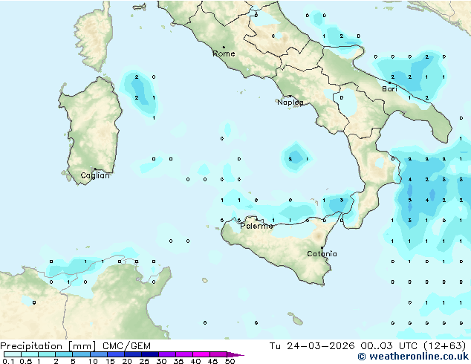
Task: Click the Cagliari city label
Action: tap(95, 175)
